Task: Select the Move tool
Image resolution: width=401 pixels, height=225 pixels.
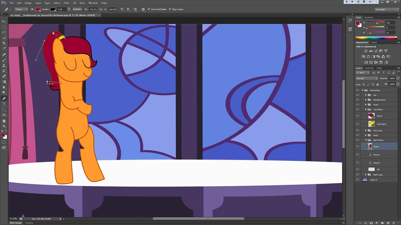Action: [4, 21]
